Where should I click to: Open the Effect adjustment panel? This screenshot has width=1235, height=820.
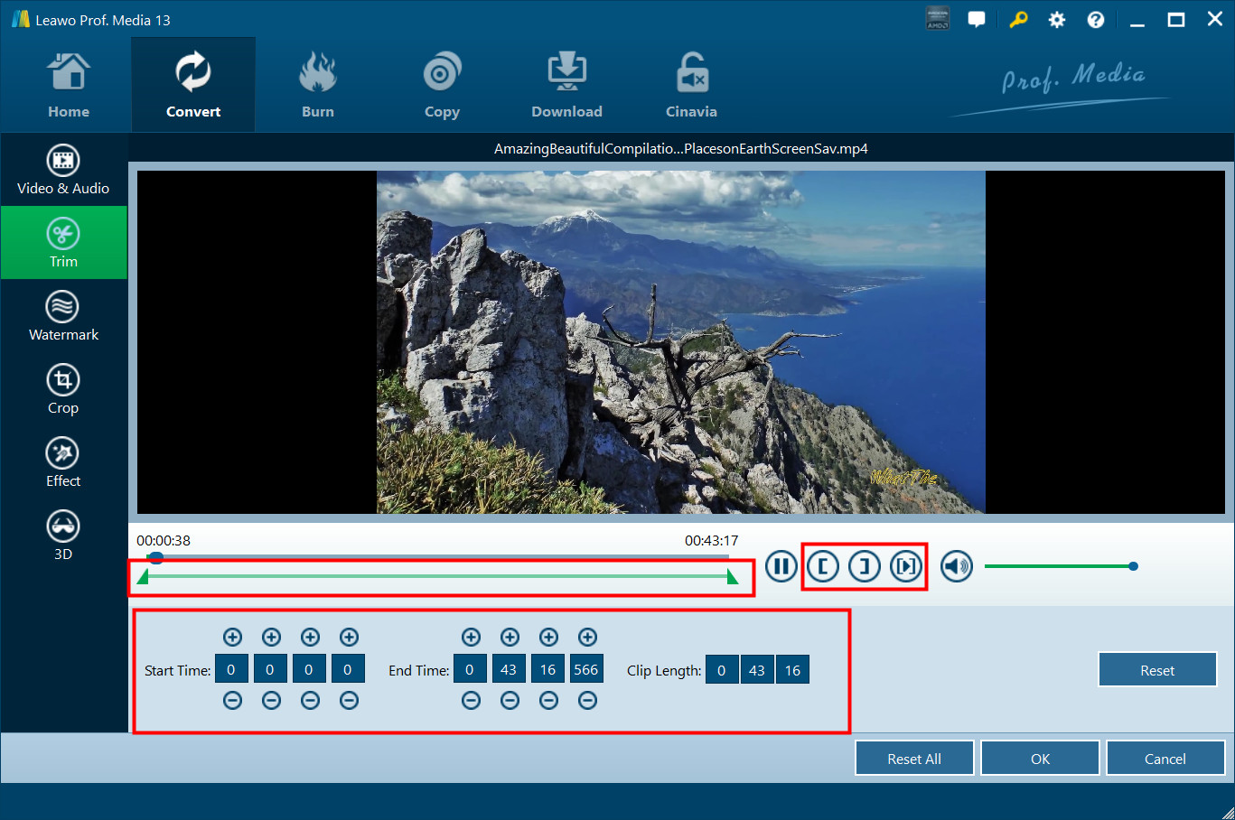[x=63, y=462]
